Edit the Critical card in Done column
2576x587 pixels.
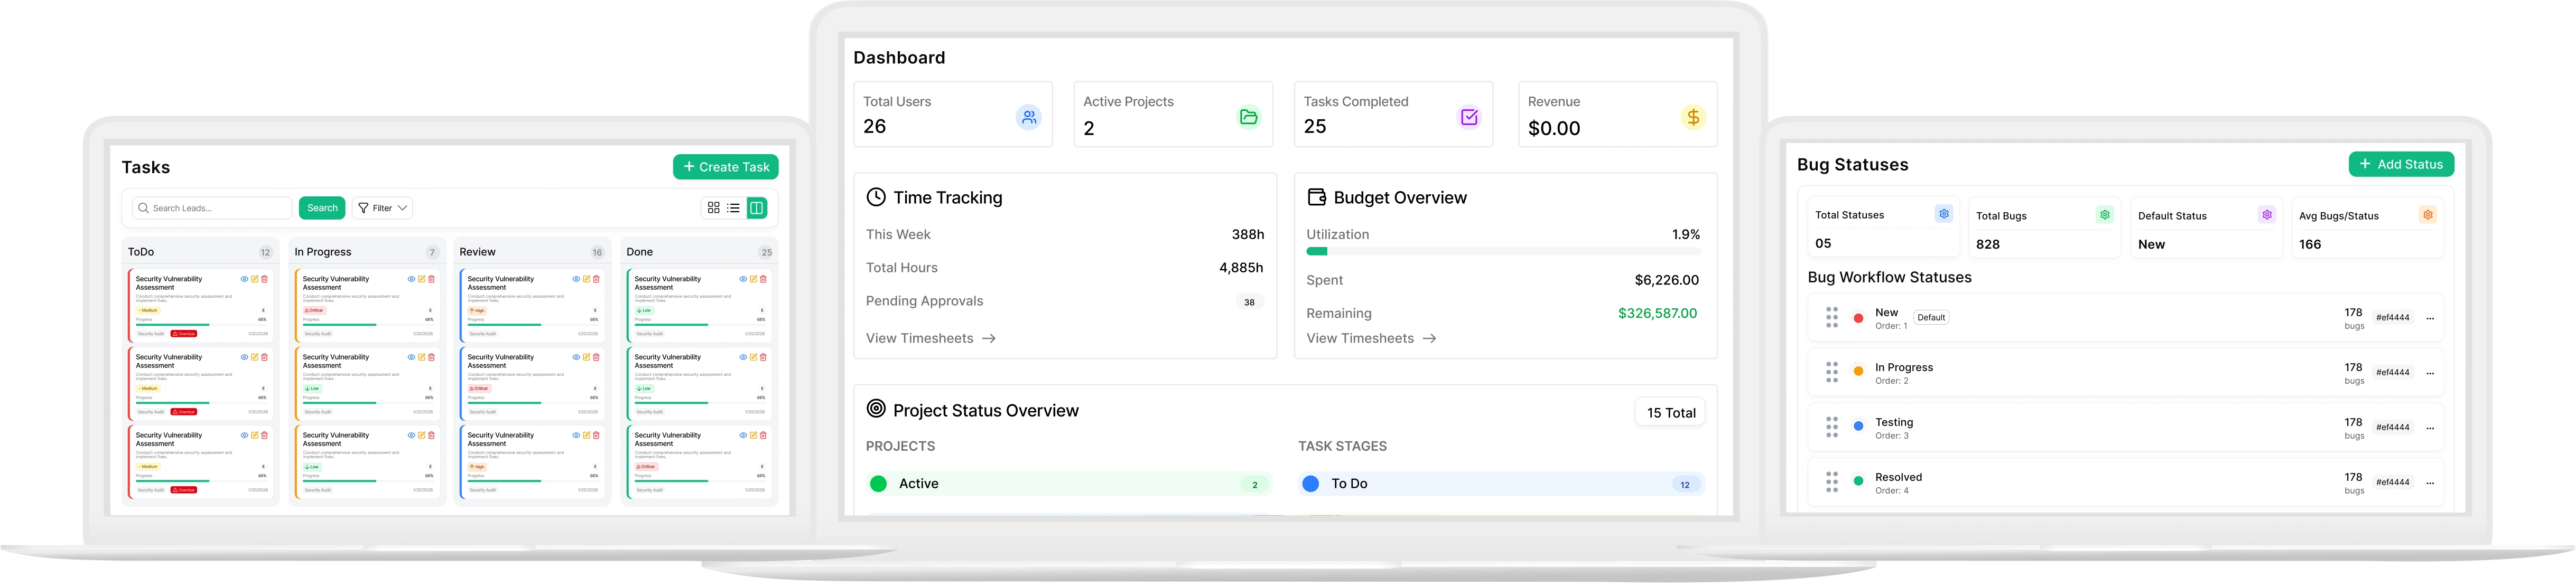pyautogui.click(x=753, y=435)
